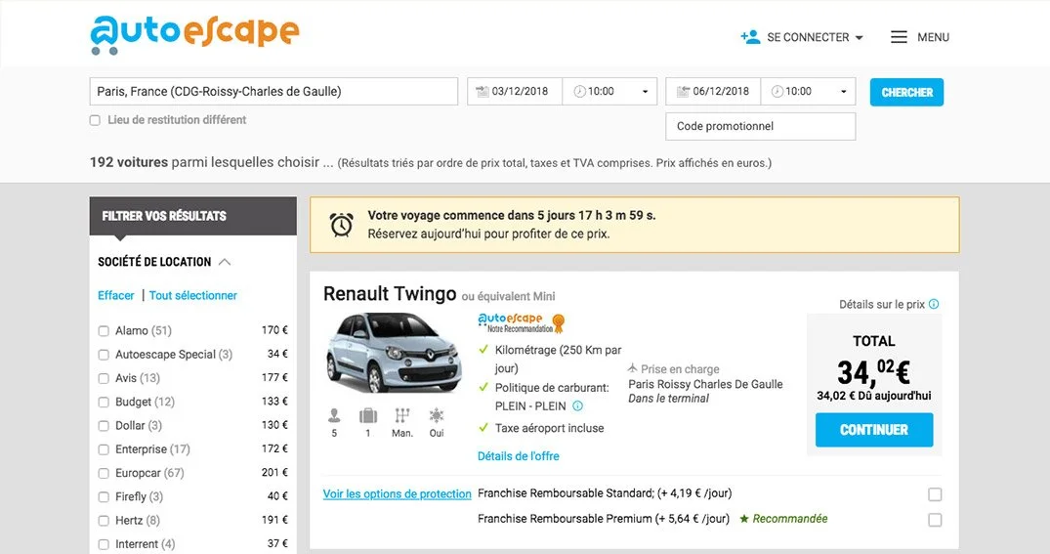Click the add-user icon beside Se connecter
The width and height of the screenshot is (1050, 554).
coord(750,37)
